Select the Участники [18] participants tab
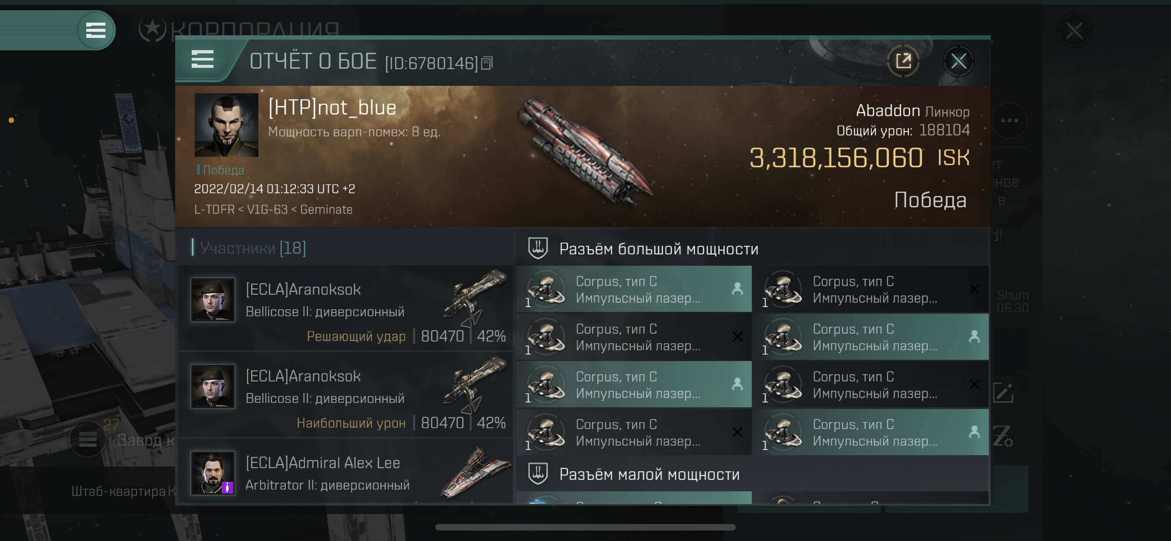The image size is (1171, 541). point(253,248)
